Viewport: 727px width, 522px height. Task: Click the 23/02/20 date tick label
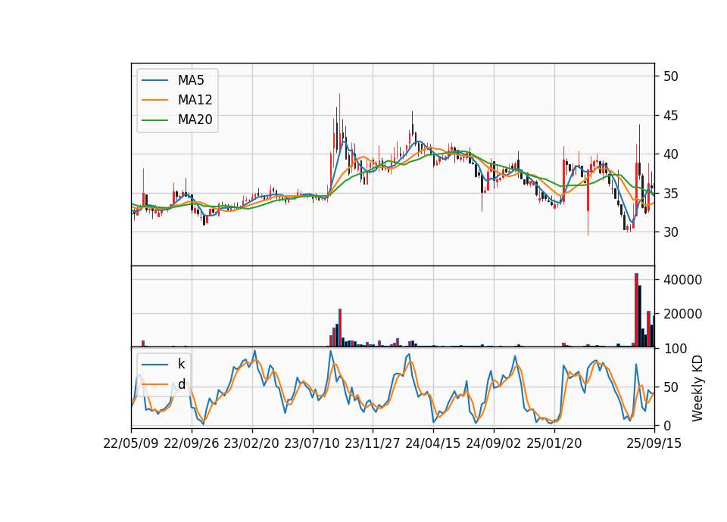251,443
